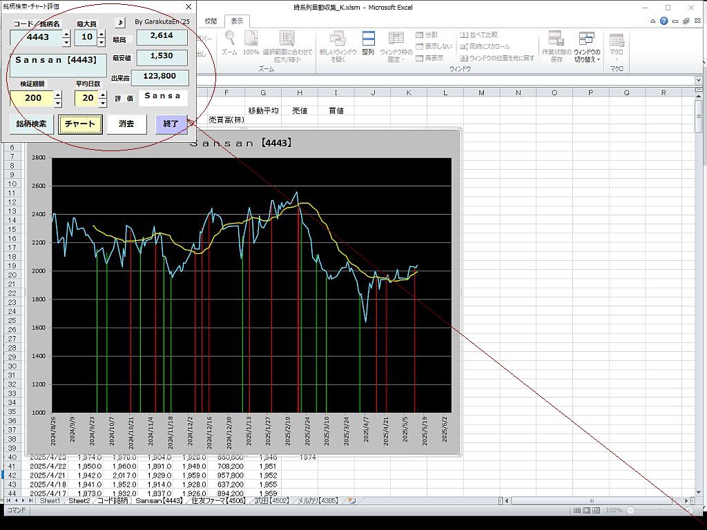Screen dimensions: 707x530
Task: Switch to Sheet1 tab
Action: [x=50, y=501]
